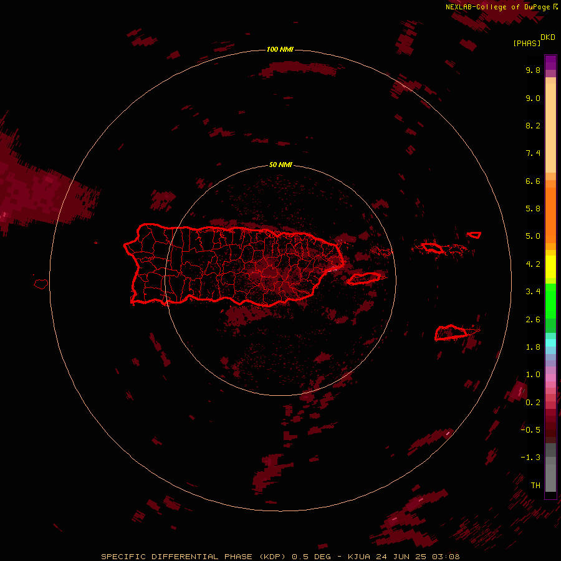This screenshot has height=561, width=561.
Task: Pick the purple swatch atop the color bar
Action: [550, 62]
